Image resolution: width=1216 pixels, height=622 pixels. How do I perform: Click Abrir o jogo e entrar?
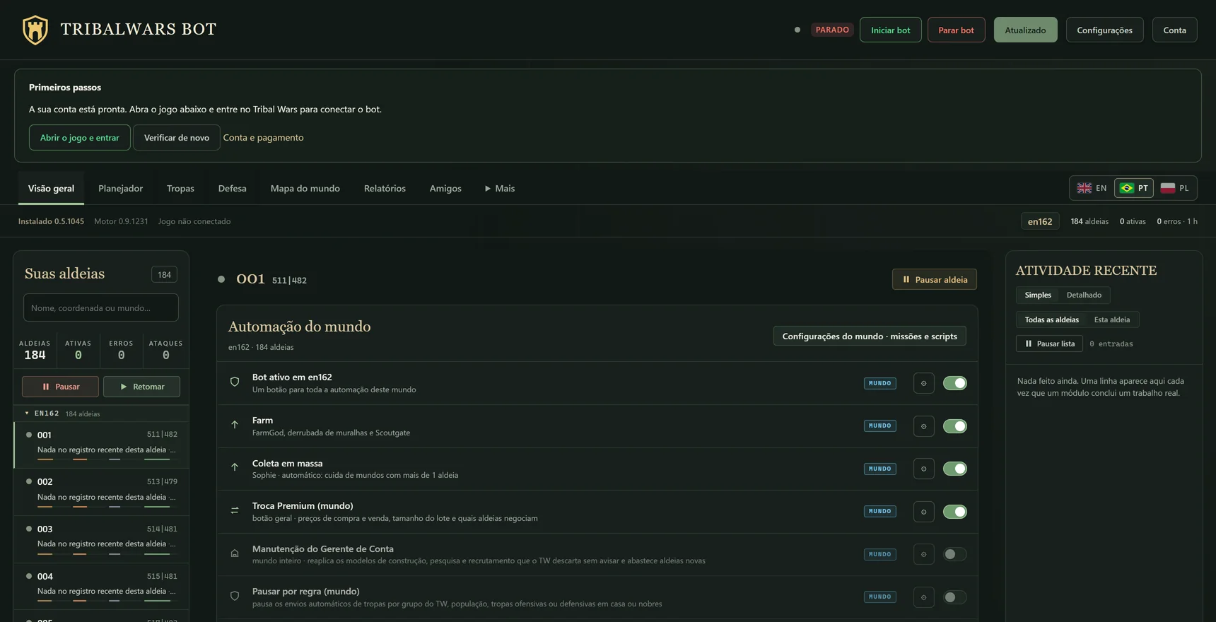click(x=79, y=137)
